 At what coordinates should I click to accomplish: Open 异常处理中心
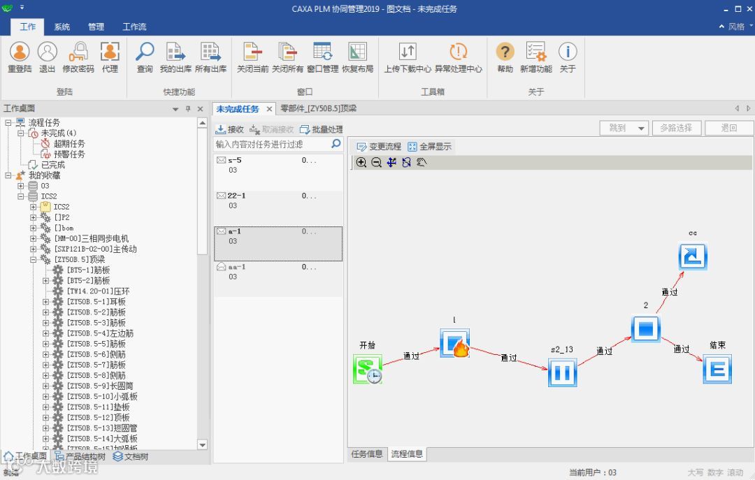click(x=458, y=57)
